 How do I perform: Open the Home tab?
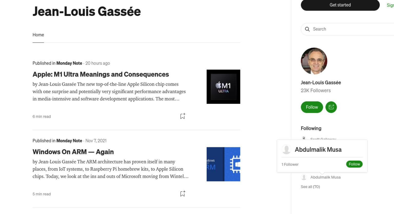click(38, 35)
